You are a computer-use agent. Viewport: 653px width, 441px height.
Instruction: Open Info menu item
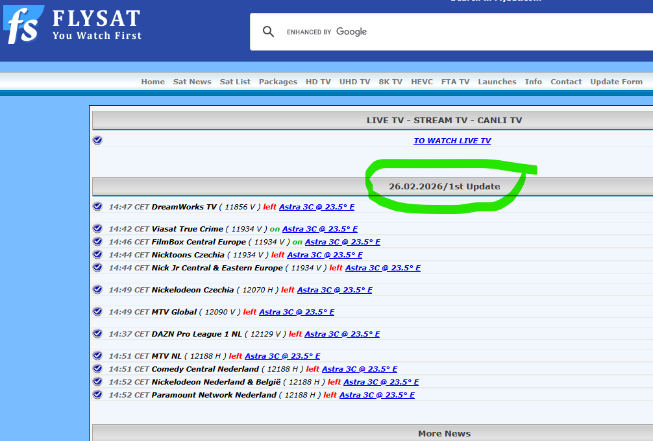coord(533,82)
